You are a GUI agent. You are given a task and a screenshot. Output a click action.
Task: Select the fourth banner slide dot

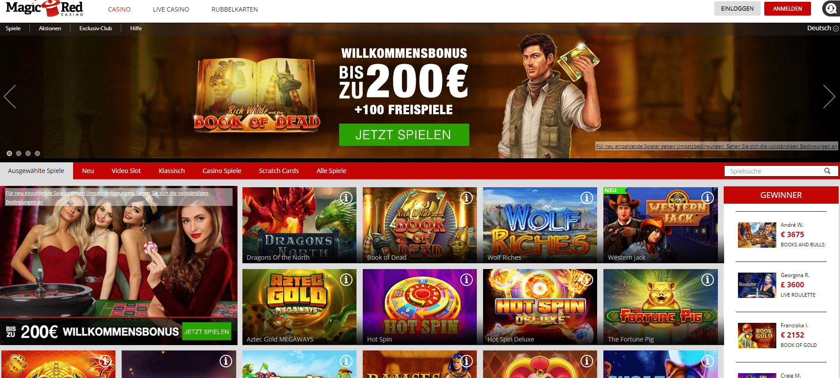click(x=37, y=153)
